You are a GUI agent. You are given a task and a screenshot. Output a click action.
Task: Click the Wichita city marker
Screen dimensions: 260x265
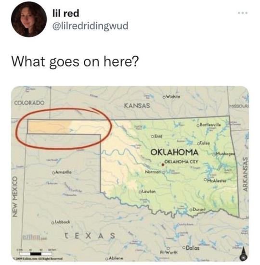pos(164,97)
